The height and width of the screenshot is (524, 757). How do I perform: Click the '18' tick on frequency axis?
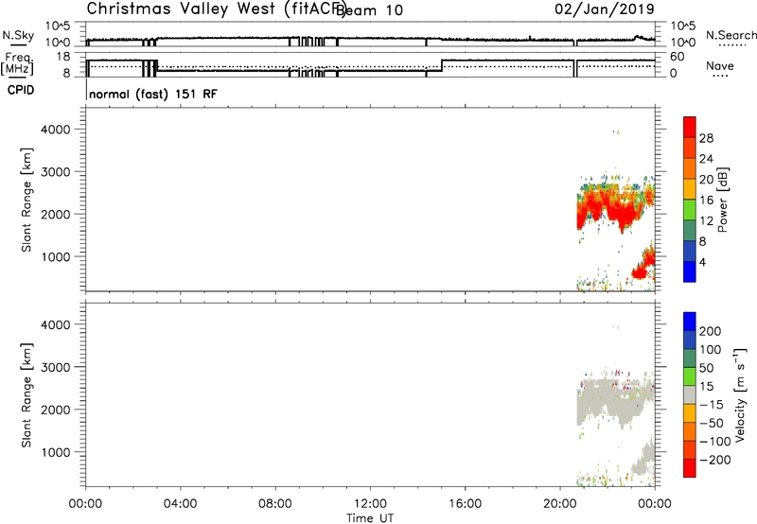click(x=63, y=57)
